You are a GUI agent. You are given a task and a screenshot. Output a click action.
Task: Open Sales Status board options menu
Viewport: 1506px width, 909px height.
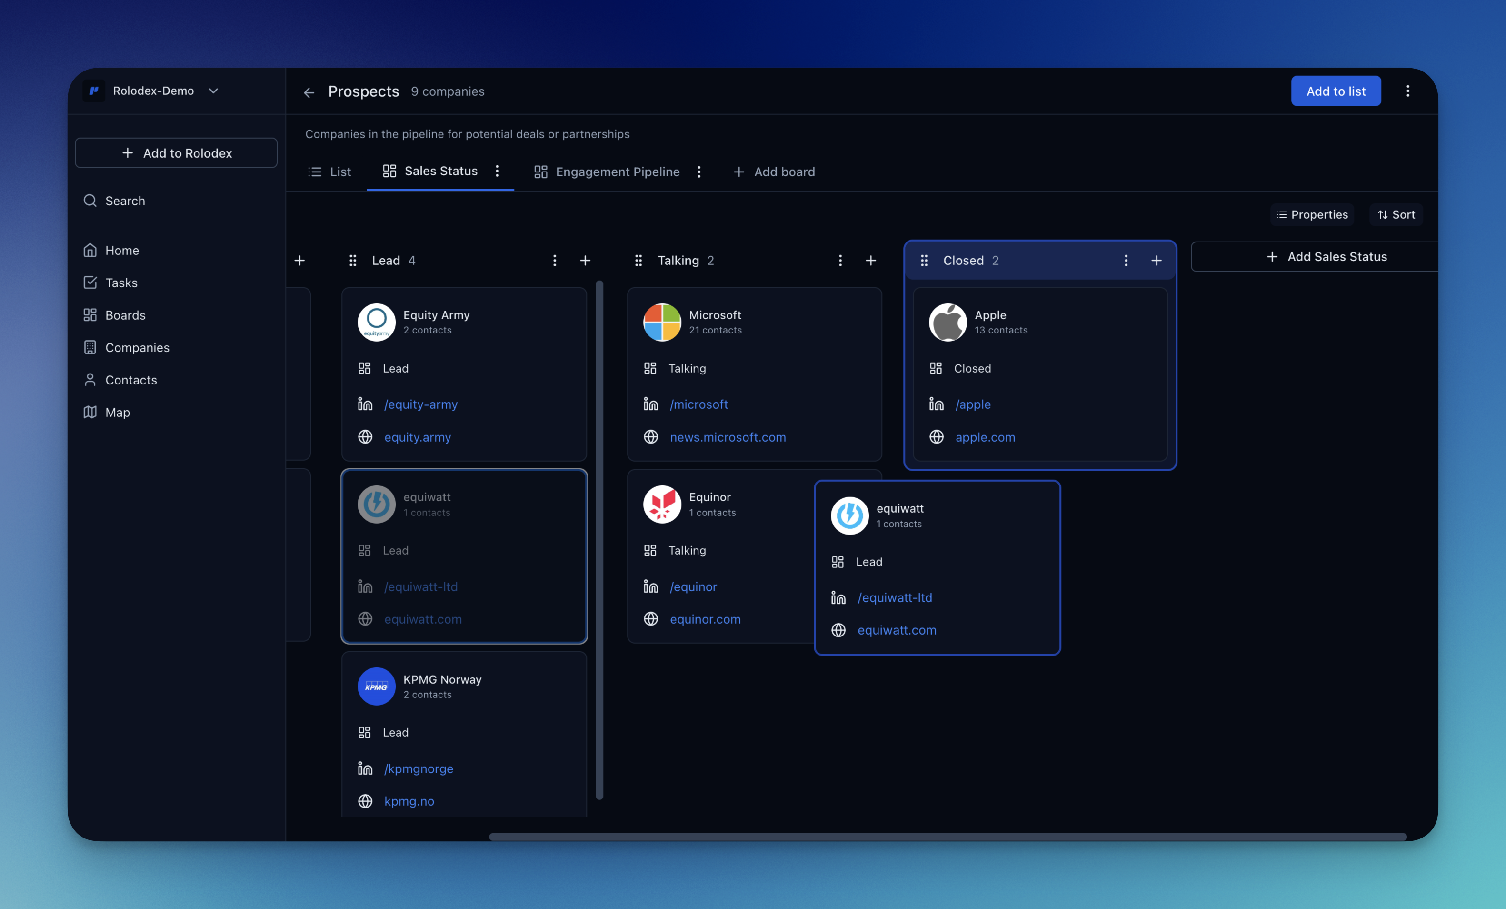[497, 172]
